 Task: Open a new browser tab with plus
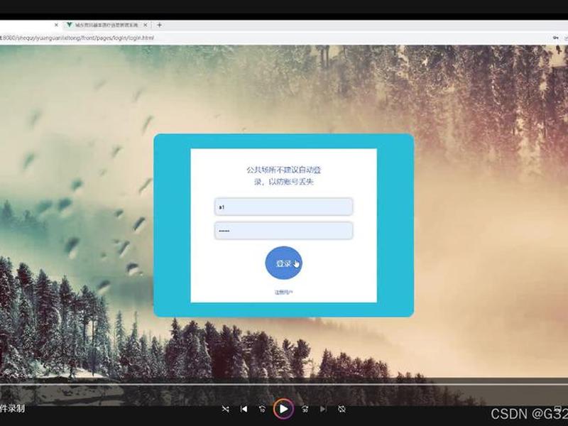(x=159, y=25)
